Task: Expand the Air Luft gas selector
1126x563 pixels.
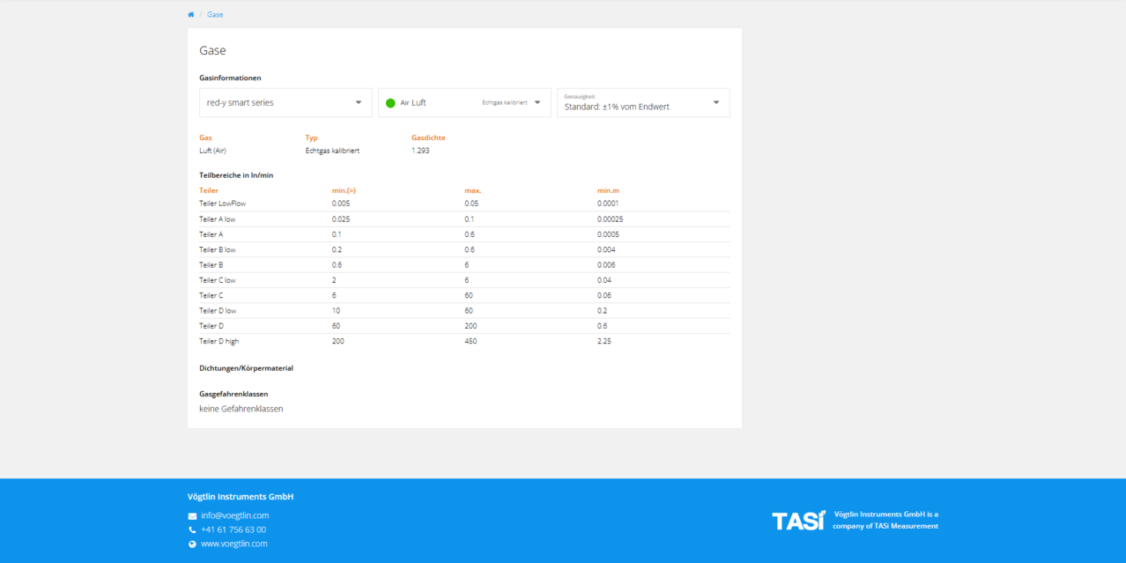Action: tap(464, 103)
